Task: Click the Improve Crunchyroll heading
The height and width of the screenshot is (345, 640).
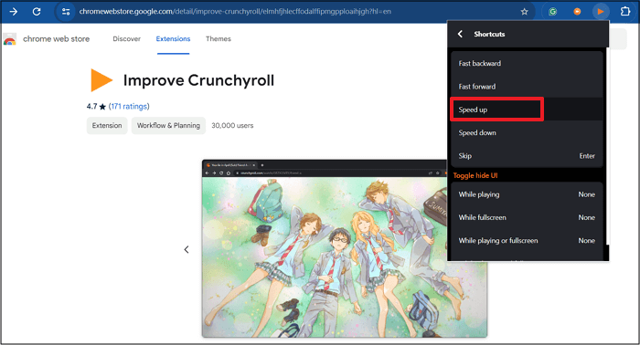Action: [x=198, y=80]
